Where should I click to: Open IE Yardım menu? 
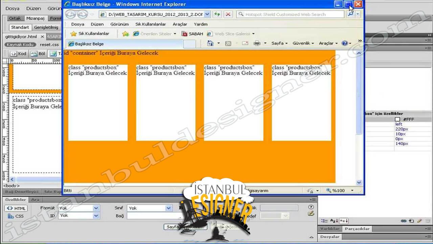201,24
